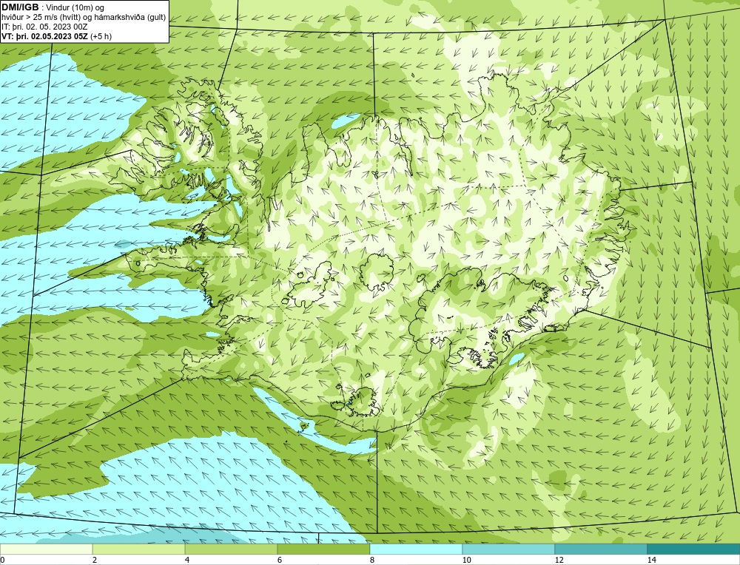Click the "hviður > 25 m/s (hvítt)" line
740x565 pixels.
(40, 18)
